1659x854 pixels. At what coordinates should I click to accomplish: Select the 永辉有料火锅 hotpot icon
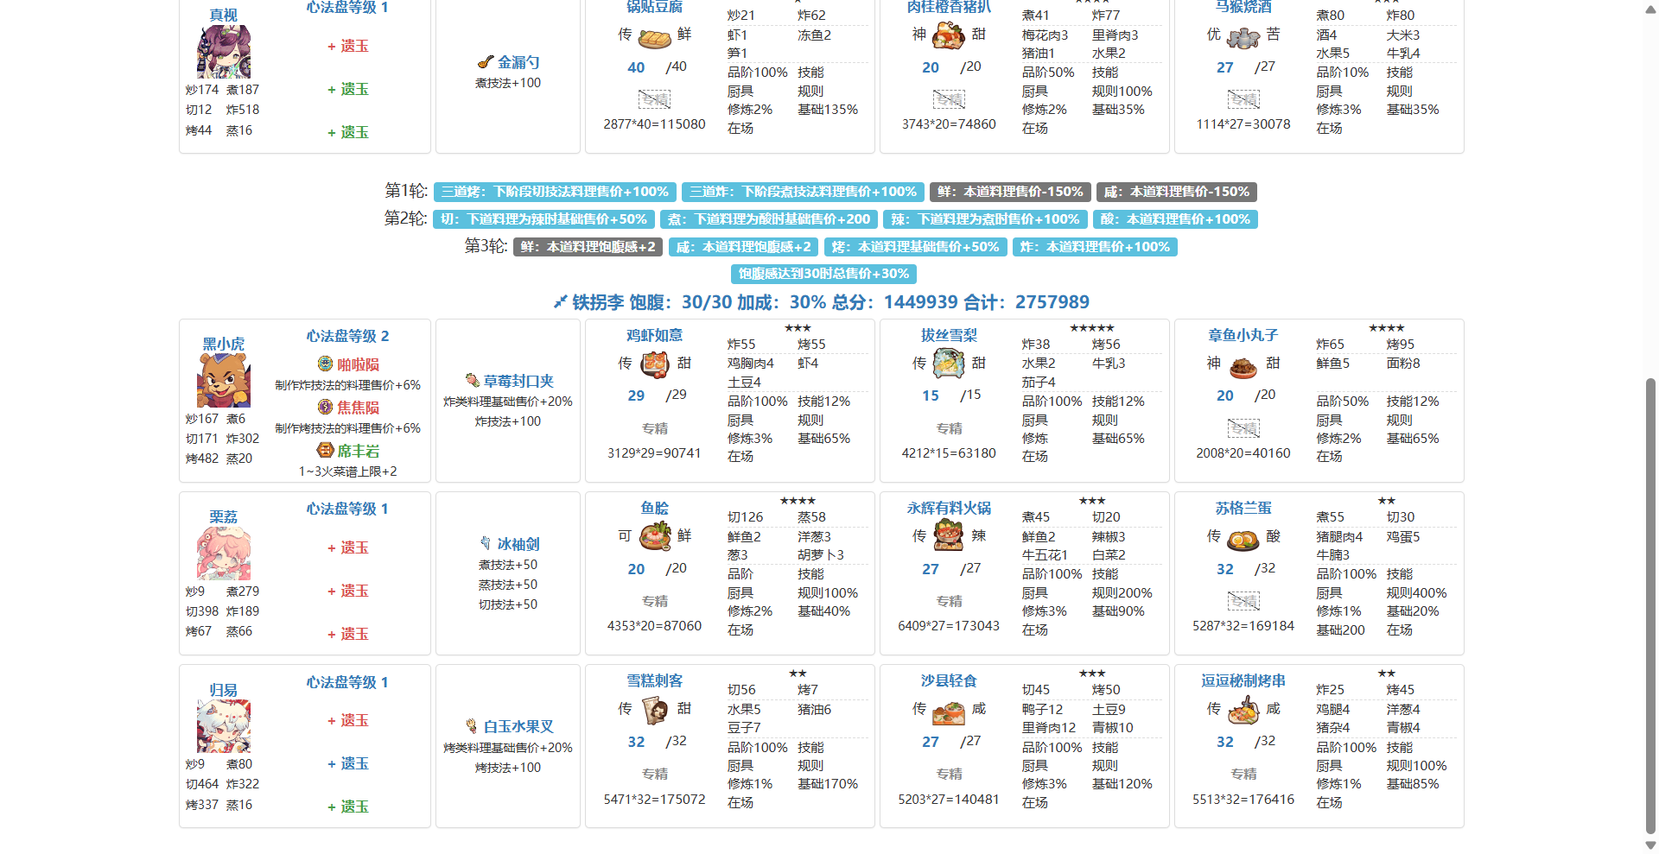pyautogui.click(x=949, y=537)
